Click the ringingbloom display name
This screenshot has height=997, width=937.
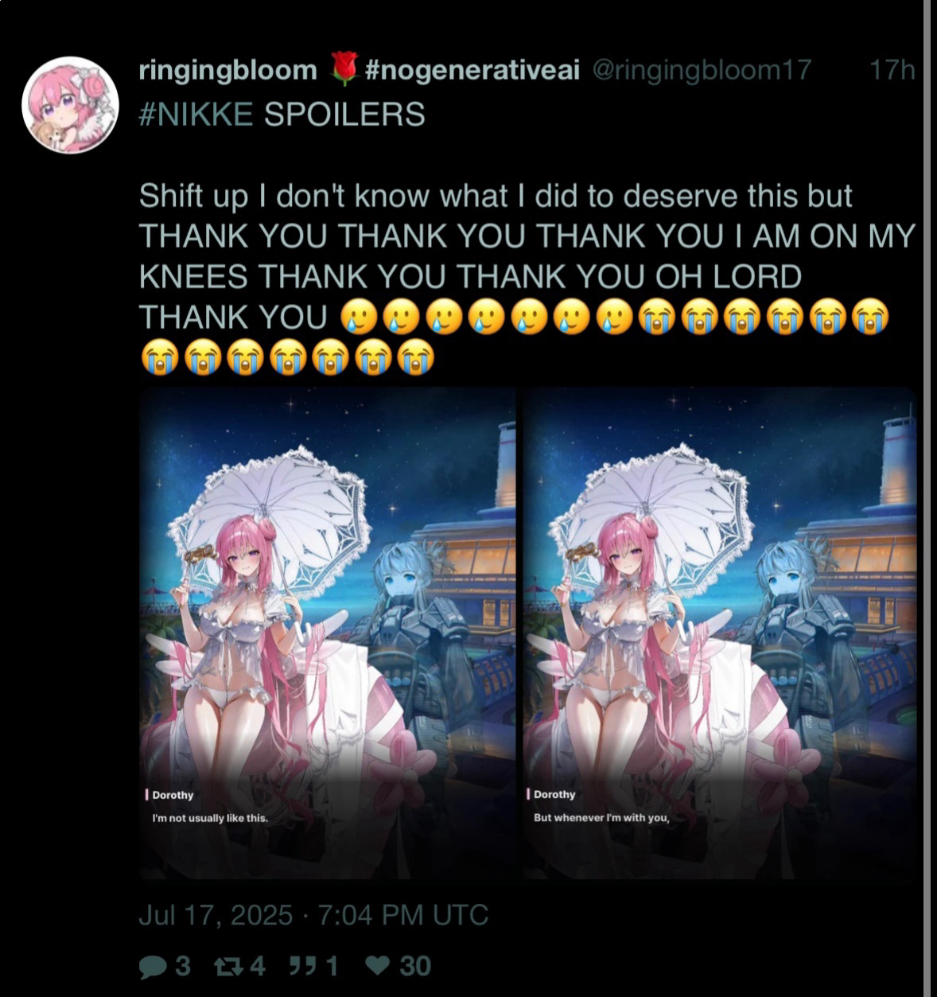click(228, 70)
